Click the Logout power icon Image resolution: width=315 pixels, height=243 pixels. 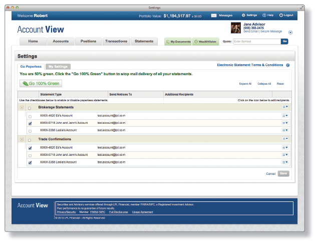(x=281, y=15)
